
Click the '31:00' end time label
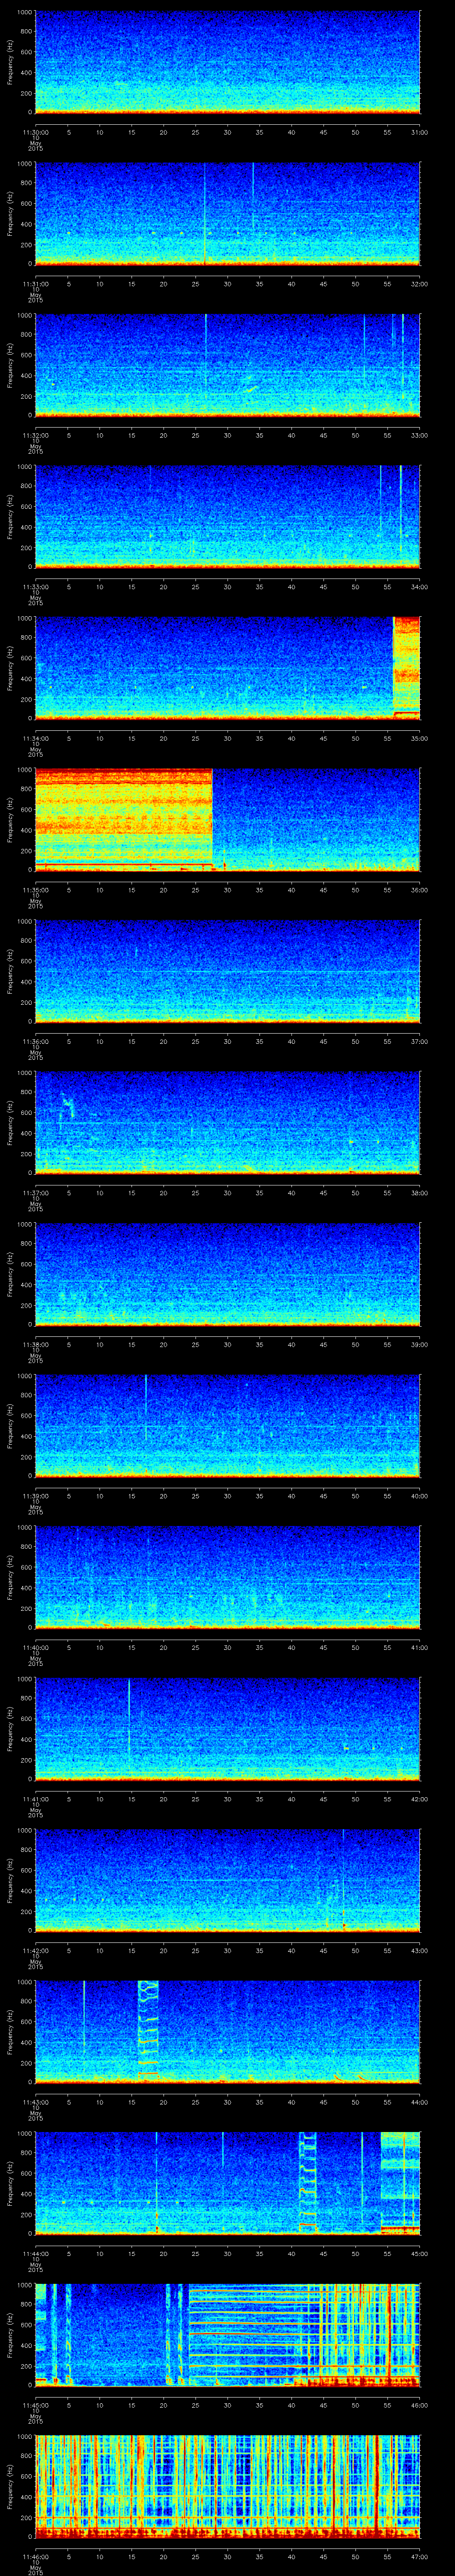[420, 132]
